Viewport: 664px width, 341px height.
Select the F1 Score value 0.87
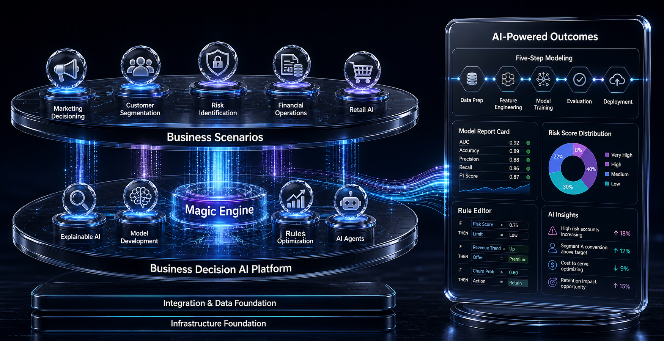pos(514,177)
